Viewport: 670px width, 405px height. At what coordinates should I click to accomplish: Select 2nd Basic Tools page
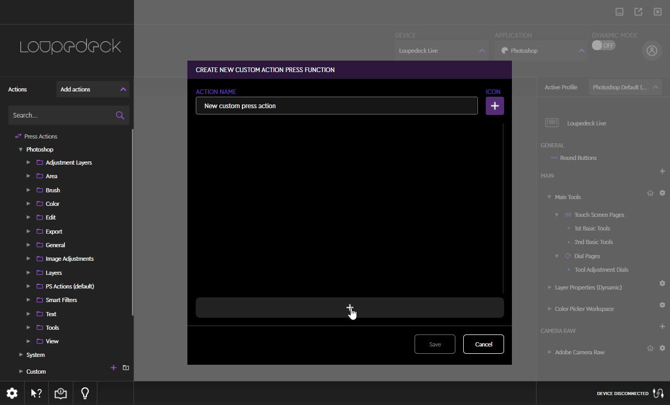coord(594,242)
